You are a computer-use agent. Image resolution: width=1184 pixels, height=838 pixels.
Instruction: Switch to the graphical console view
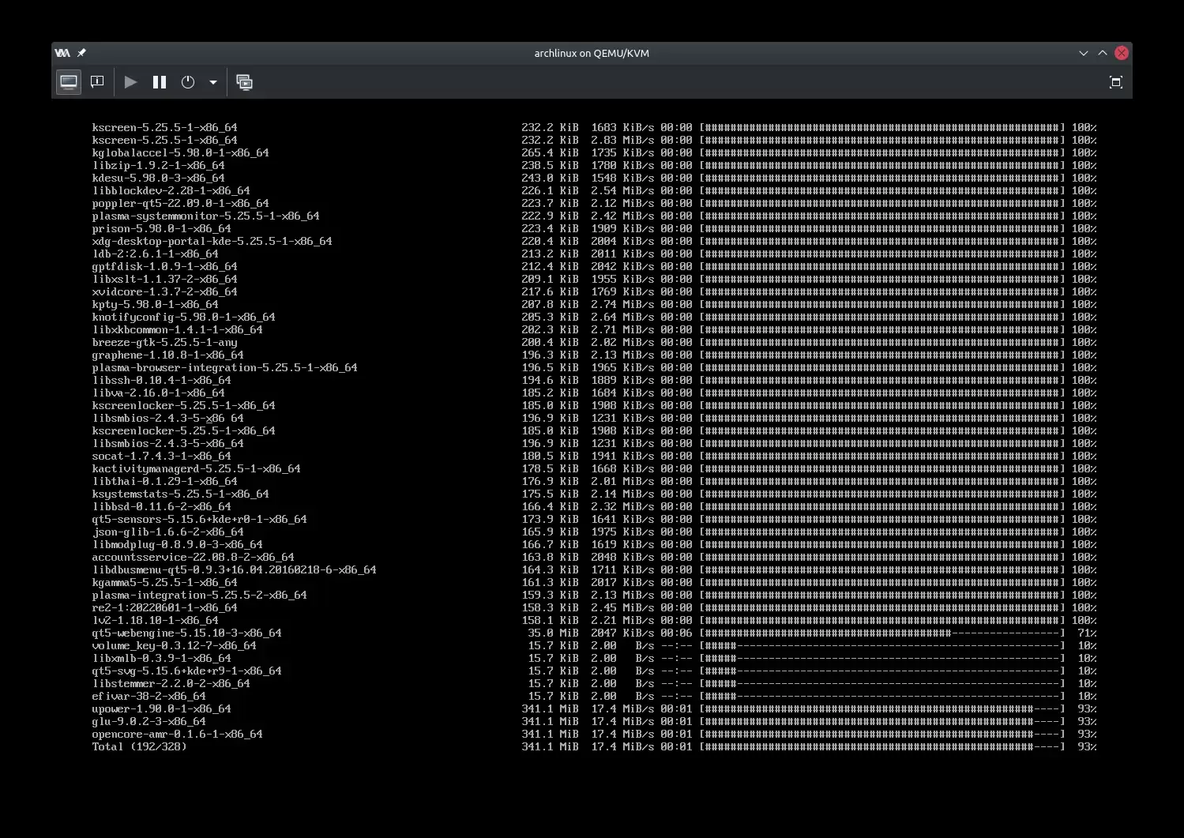click(x=69, y=82)
